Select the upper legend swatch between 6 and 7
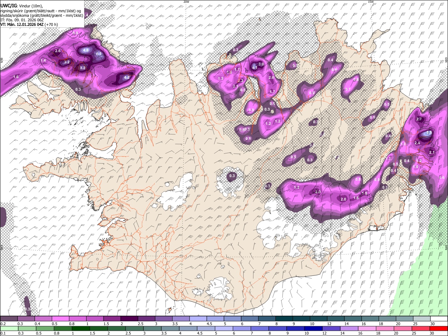The width and height of the screenshot is (448, 336). pyautogui.click(x=250, y=318)
